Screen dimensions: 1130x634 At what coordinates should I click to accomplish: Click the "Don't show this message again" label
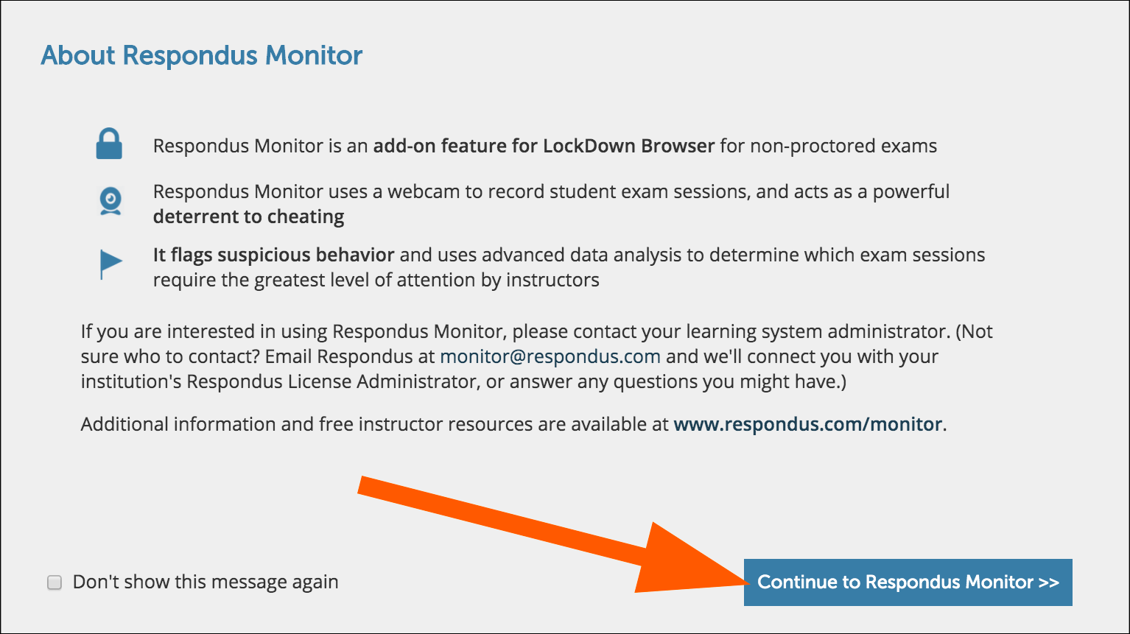206,582
